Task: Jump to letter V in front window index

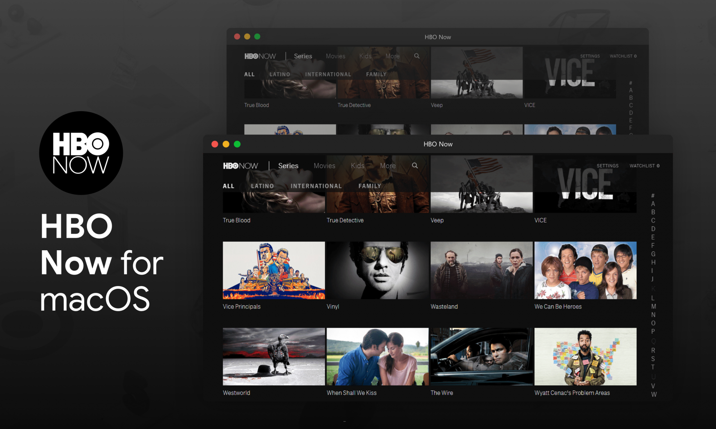Action: click(x=653, y=386)
